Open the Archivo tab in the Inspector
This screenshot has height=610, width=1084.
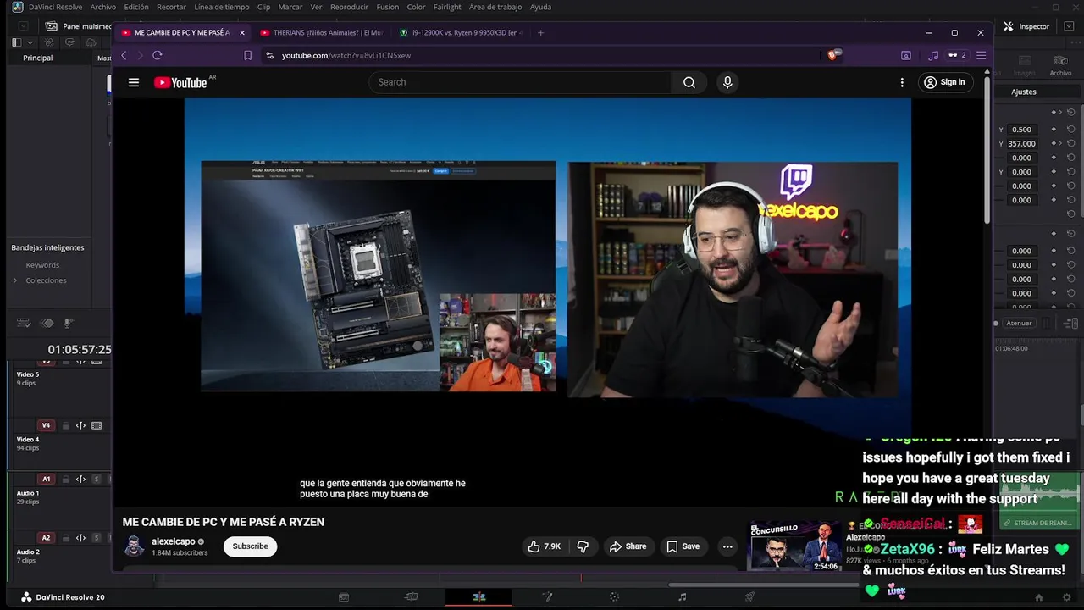[1060, 65]
